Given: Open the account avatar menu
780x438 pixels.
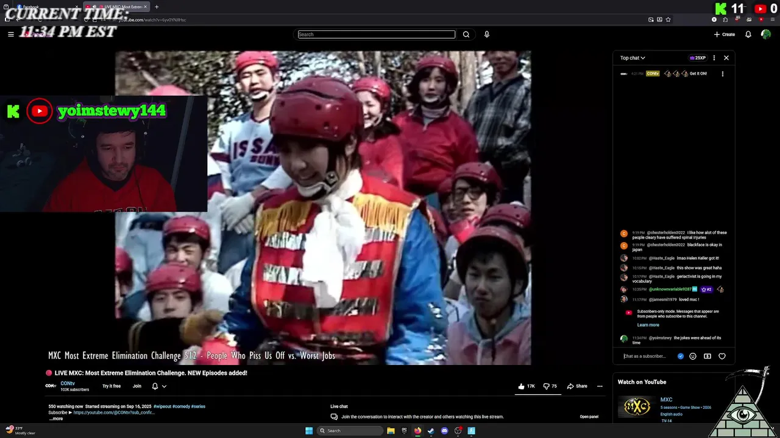Looking at the screenshot, I should click(766, 35).
